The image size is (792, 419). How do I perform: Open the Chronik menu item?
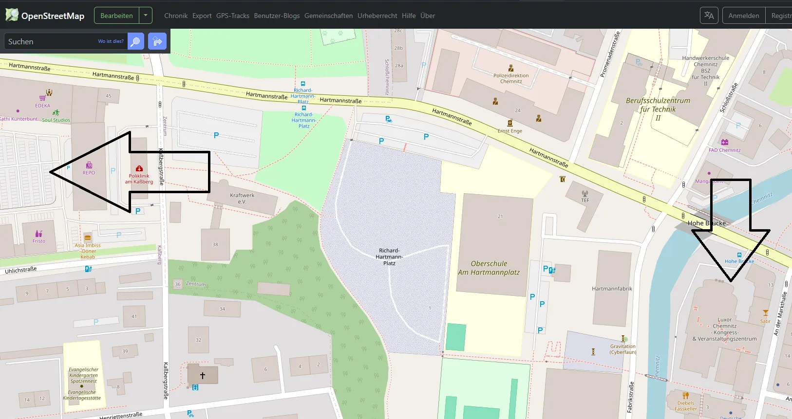[176, 16]
